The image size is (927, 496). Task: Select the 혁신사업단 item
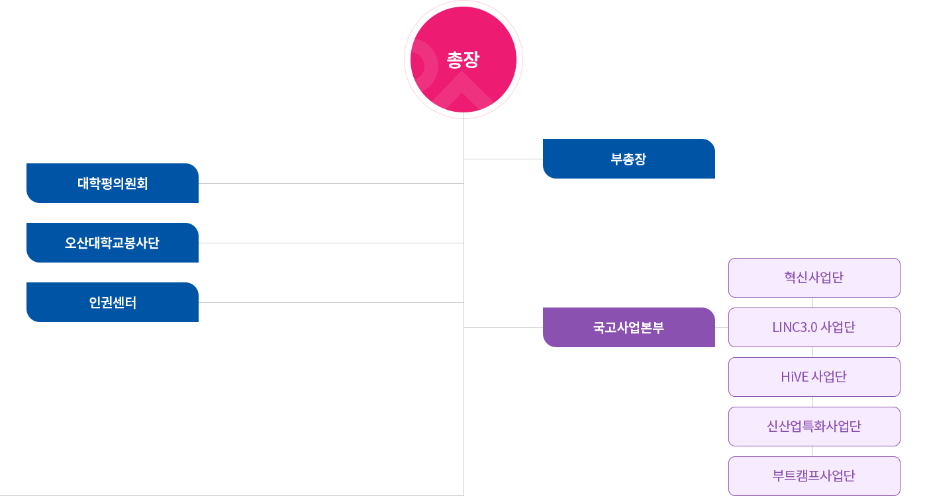tap(814, 278)
